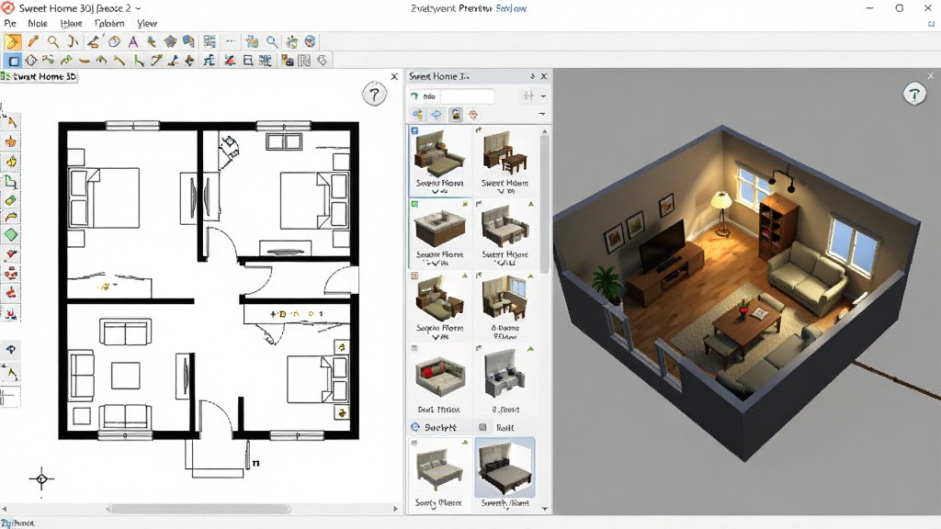Click the help icon in 3D view
The width and height of the screenshot is (941, 529).
click(914, 95)
